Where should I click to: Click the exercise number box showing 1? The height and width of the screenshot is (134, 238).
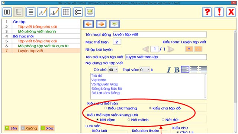click(x=155, y=49)
